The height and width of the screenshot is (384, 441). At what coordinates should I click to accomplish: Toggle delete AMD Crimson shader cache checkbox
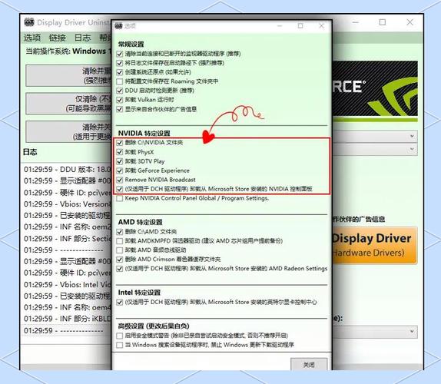(120, 259)
